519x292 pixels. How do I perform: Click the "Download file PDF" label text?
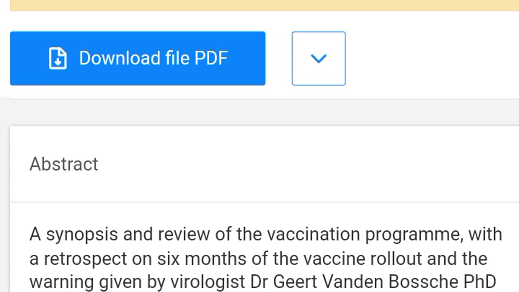(153, 58)
